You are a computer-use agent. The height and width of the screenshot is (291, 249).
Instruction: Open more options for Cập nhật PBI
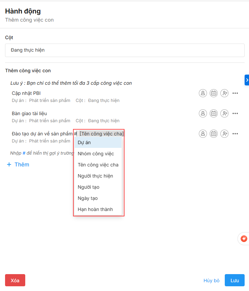[235, 93]
